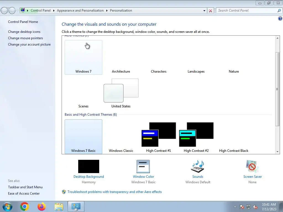Image resolution: width=283 pixels, height=212 pixels.
Task: Expand arrow after Control Panel breadcrumb
Action: tap(54, 10)
